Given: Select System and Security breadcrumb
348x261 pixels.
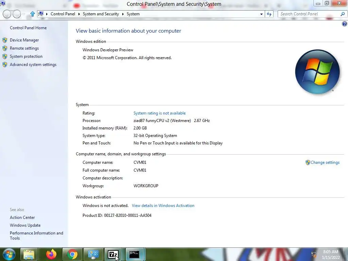Looking at the screenshot, I should (x=101, y=14).
